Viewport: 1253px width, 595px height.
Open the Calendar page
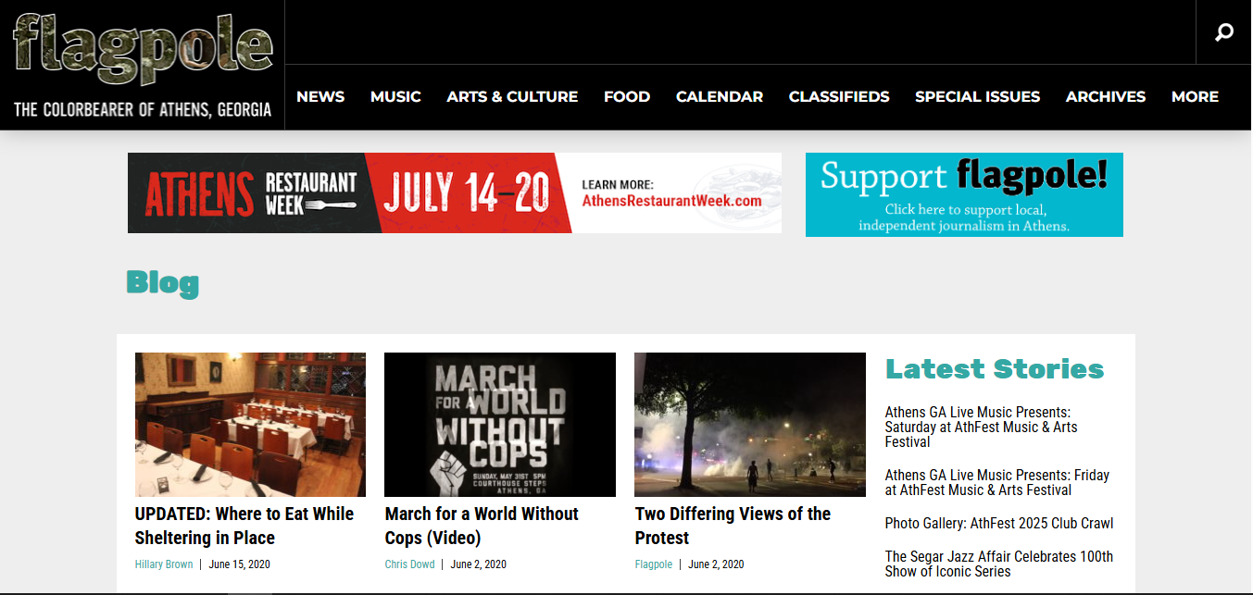pyautogui.click(x=720, y=96)
